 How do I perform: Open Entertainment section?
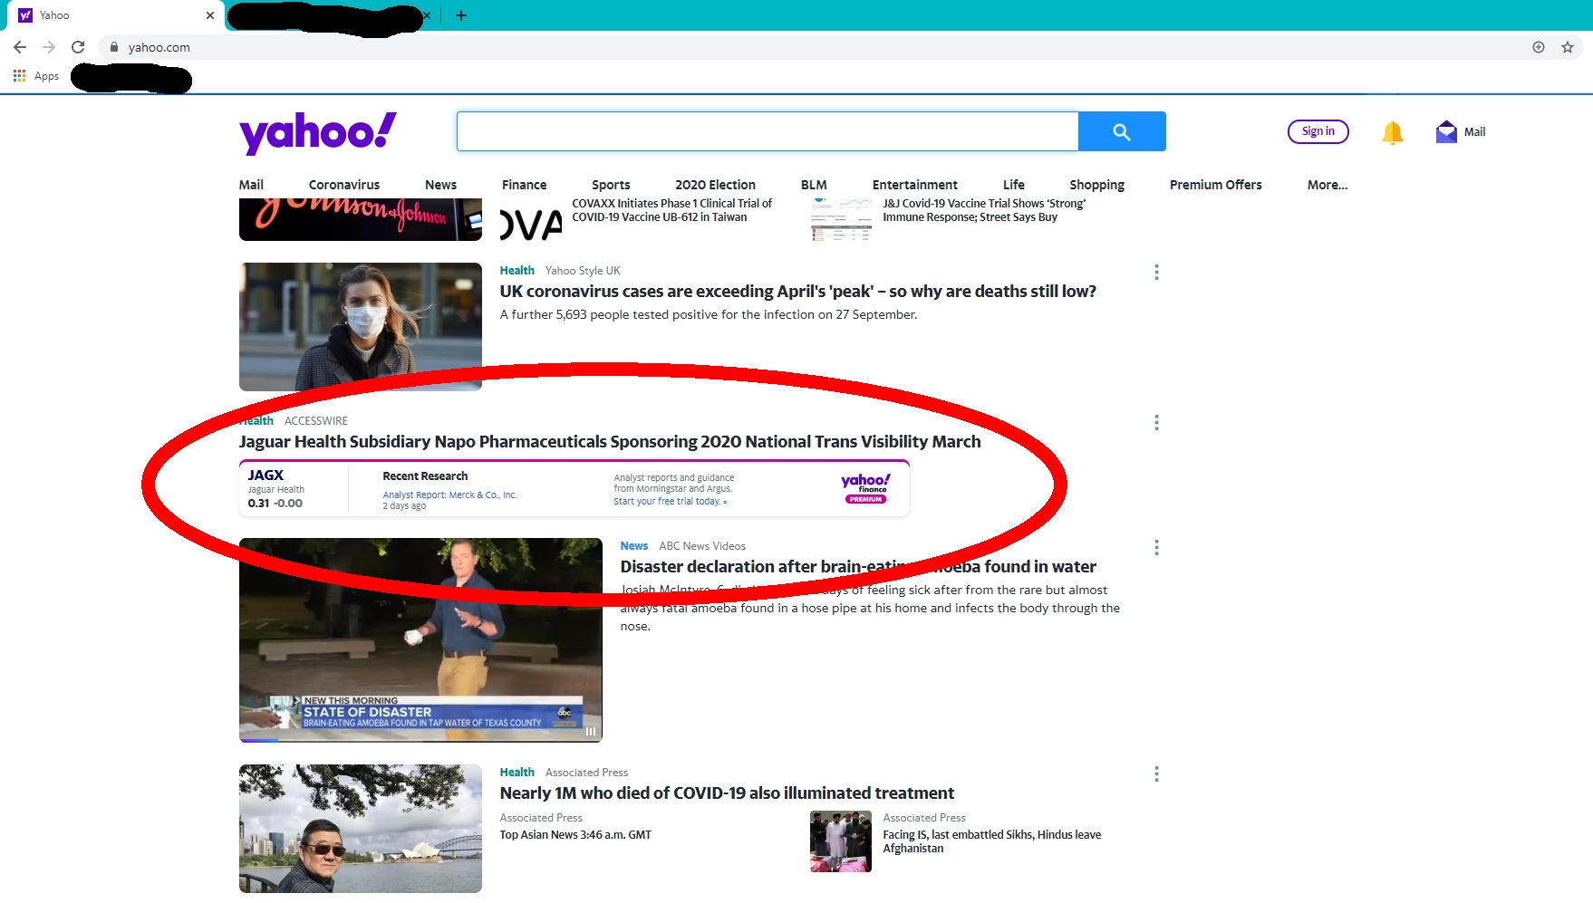pos(915,185)
